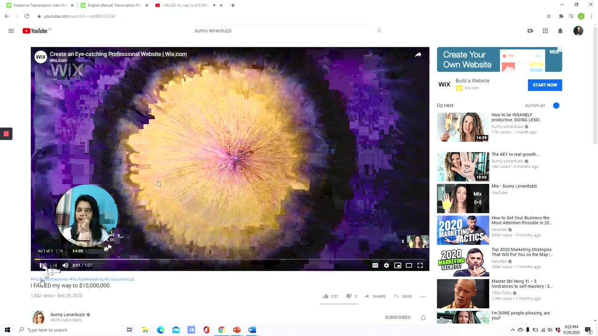
Task: Reload the page
Action: pyautogui.click(x=27, y=16)
